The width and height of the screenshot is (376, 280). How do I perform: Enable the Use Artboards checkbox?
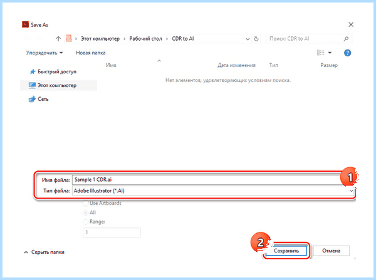click(85, 204)
